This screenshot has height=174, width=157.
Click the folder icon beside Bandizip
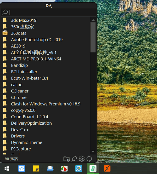5,65
